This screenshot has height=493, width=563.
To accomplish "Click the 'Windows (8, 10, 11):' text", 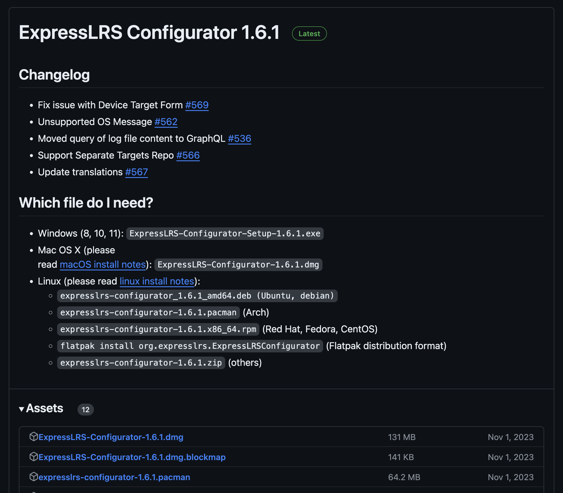I will point(81,233).
